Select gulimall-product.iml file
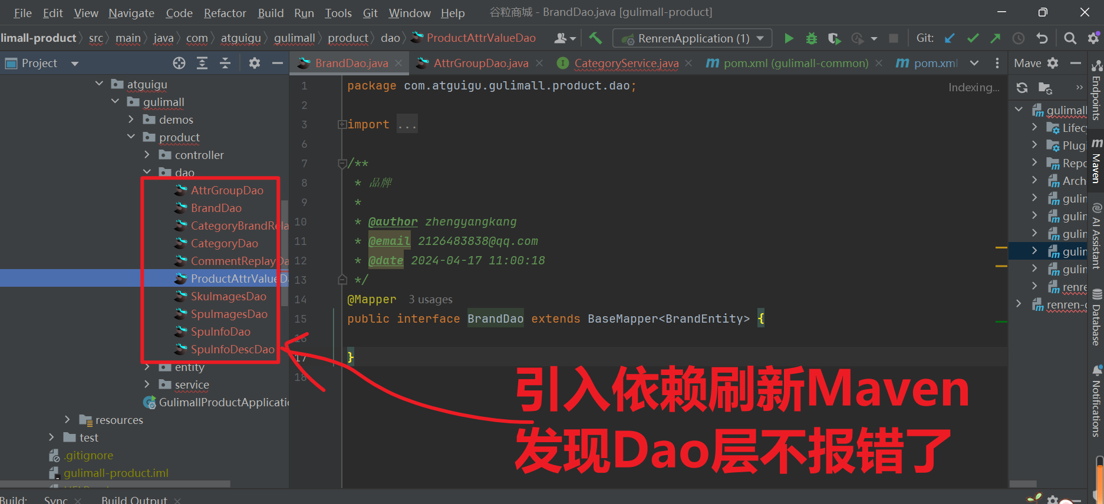Screen dimensions: 1104x504 116,473
